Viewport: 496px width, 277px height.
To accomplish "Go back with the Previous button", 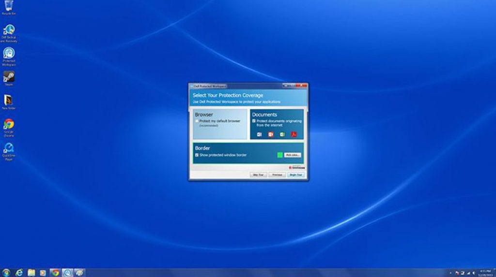I will click(277, 175).
